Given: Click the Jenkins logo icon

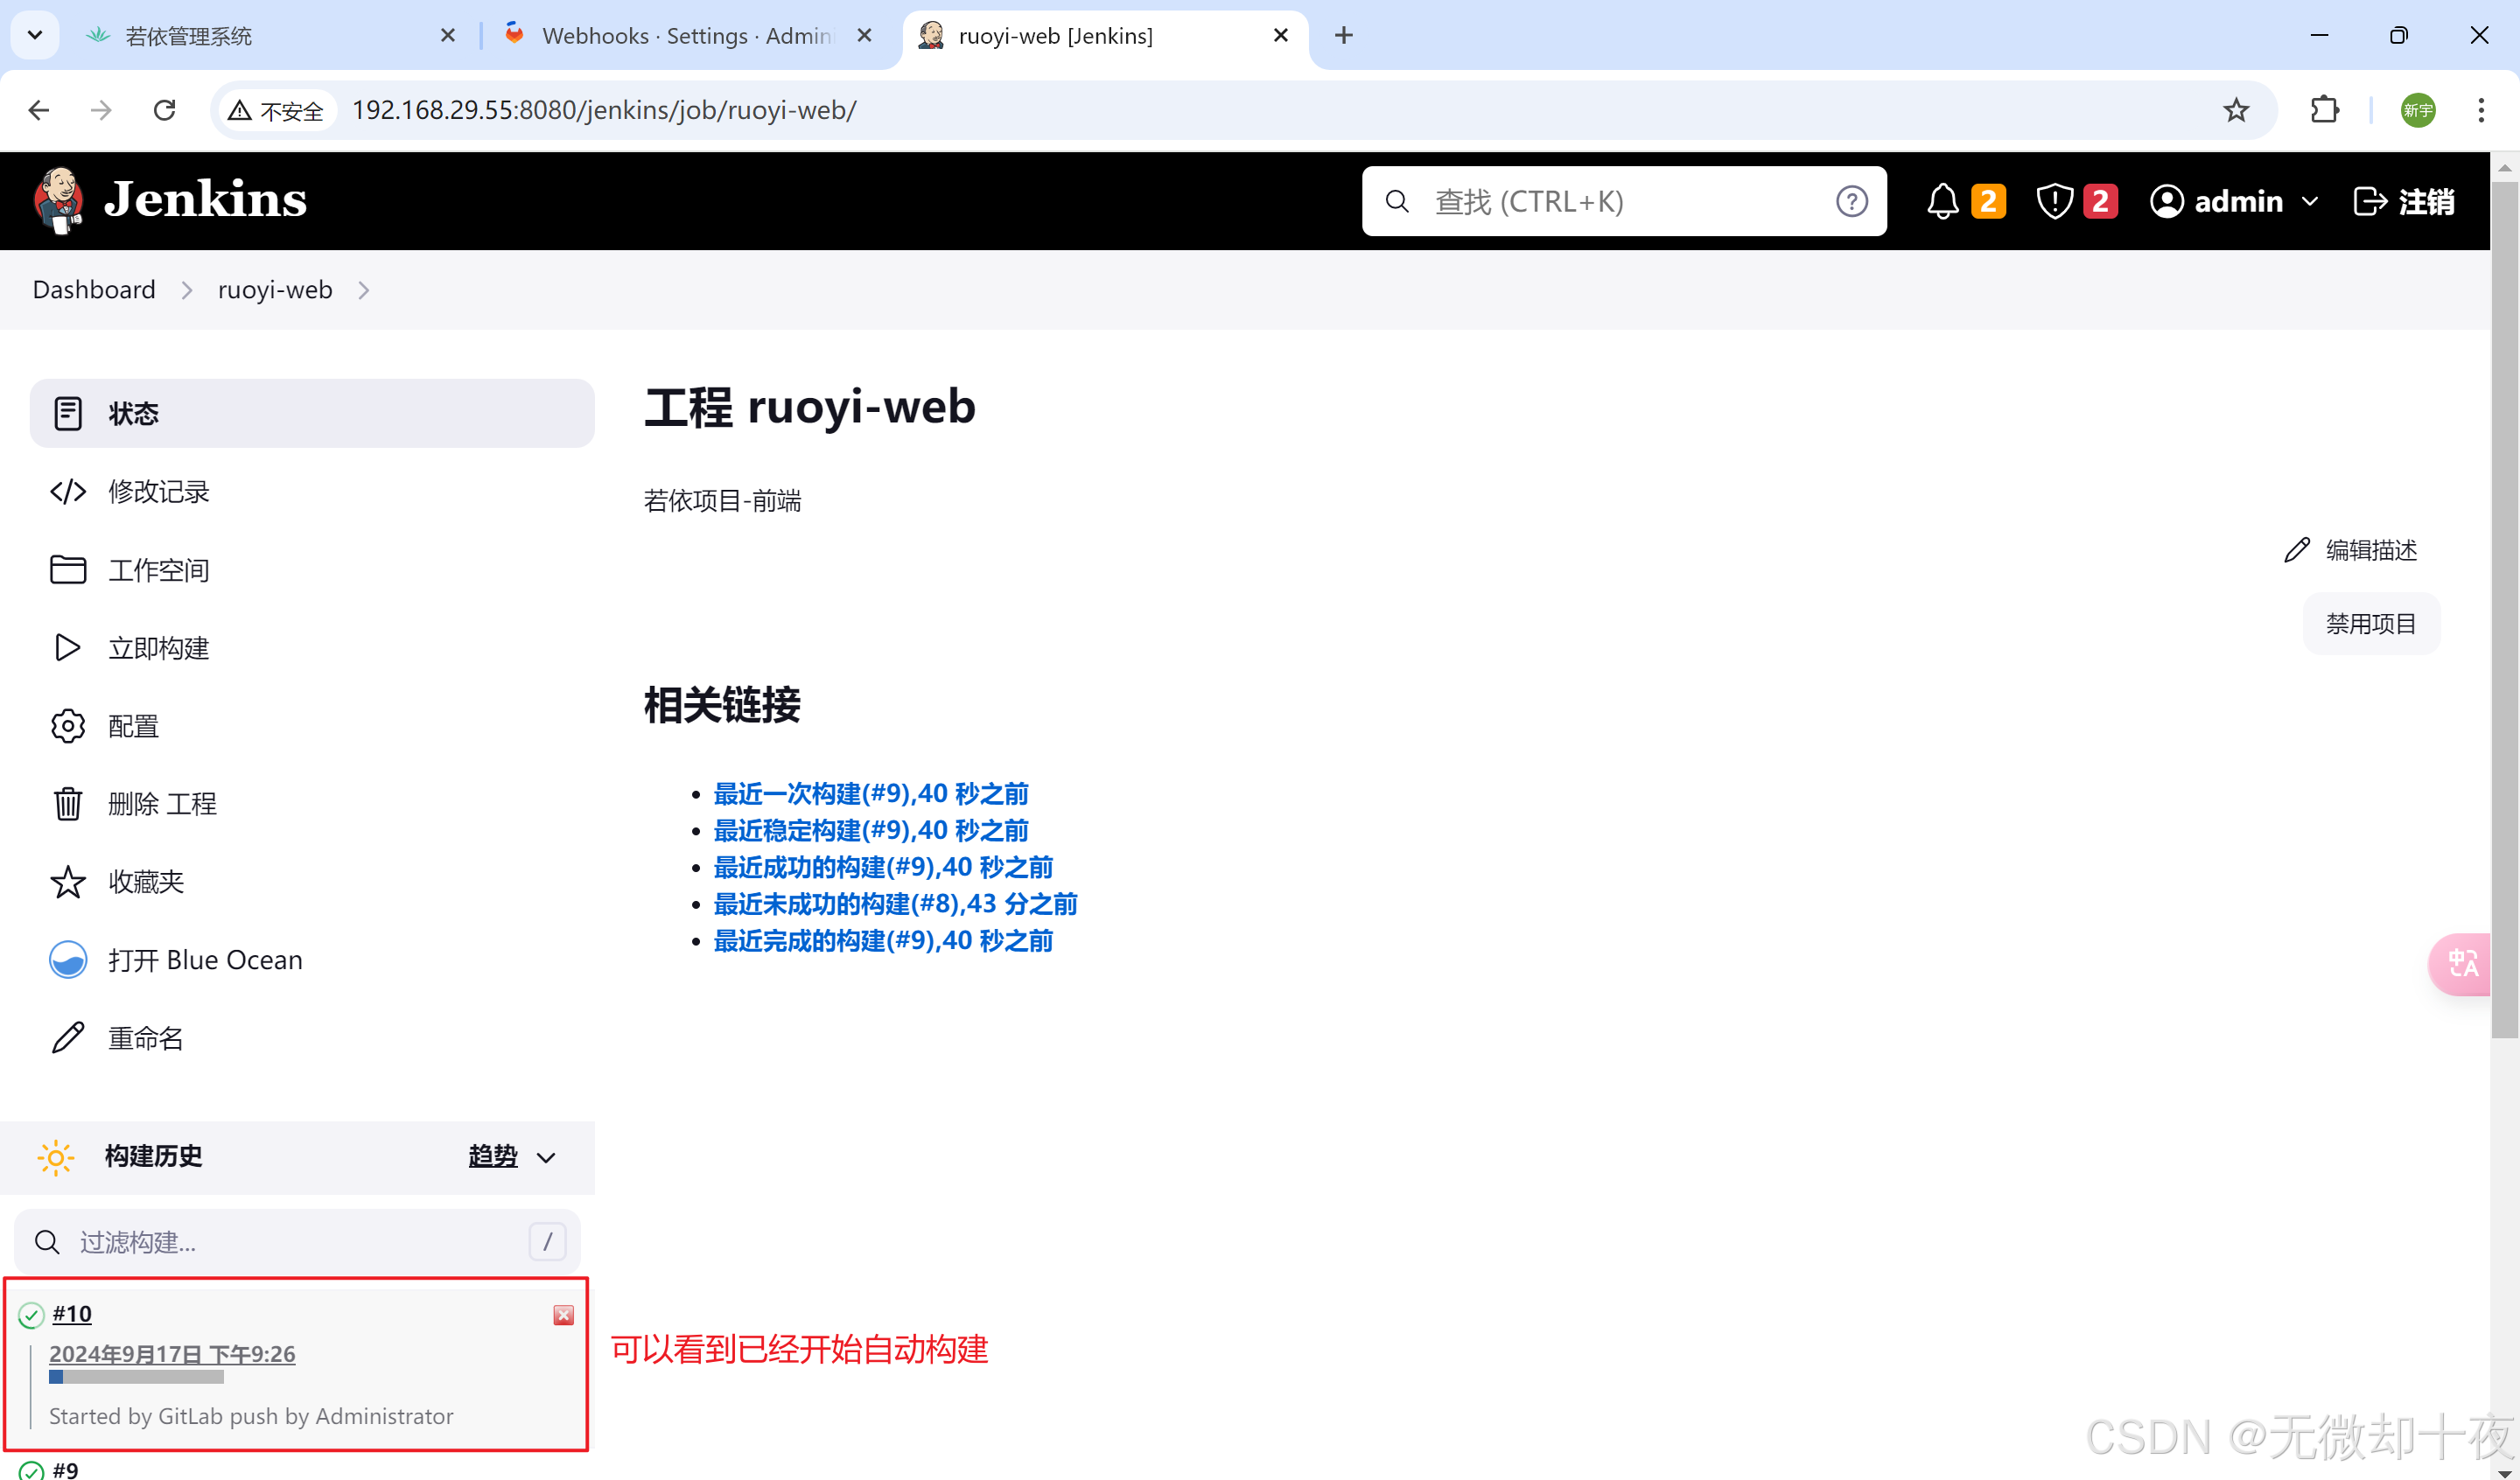Looking at the screenshot, I should coord(58,200).
